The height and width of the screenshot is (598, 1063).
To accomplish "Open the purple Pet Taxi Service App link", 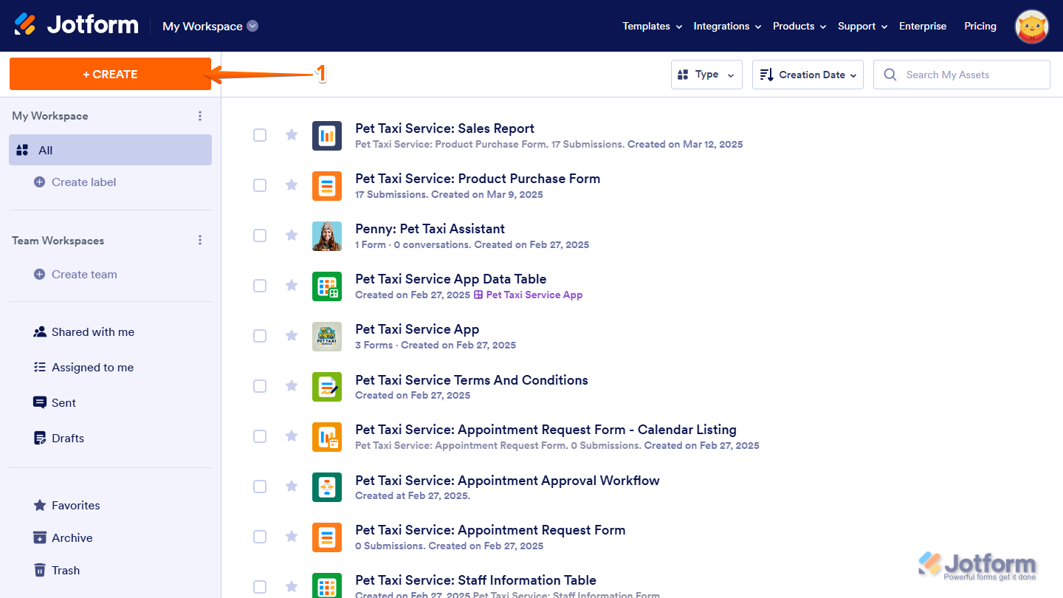I will 534,295.
